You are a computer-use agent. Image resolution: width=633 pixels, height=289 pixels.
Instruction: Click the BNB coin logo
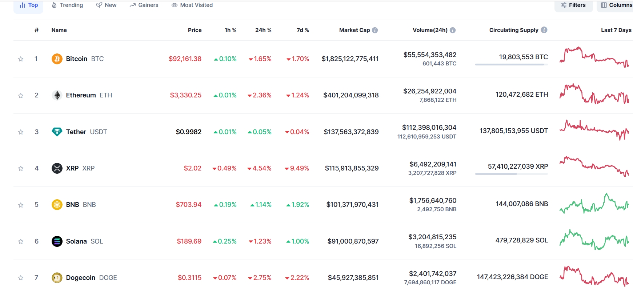pos(57,205)
